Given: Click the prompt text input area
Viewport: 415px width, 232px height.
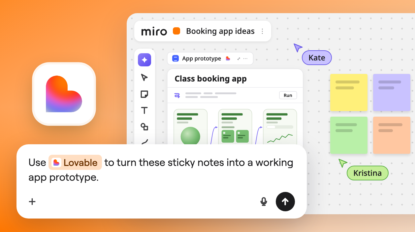Looking at the screenshot, I should click(161, 170).
